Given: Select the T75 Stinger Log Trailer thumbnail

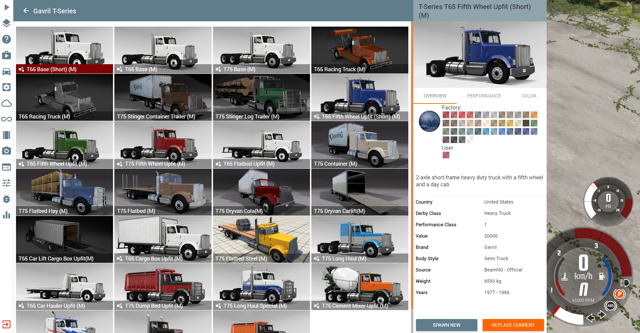Looking at the screenshot, I should (261, 97).
